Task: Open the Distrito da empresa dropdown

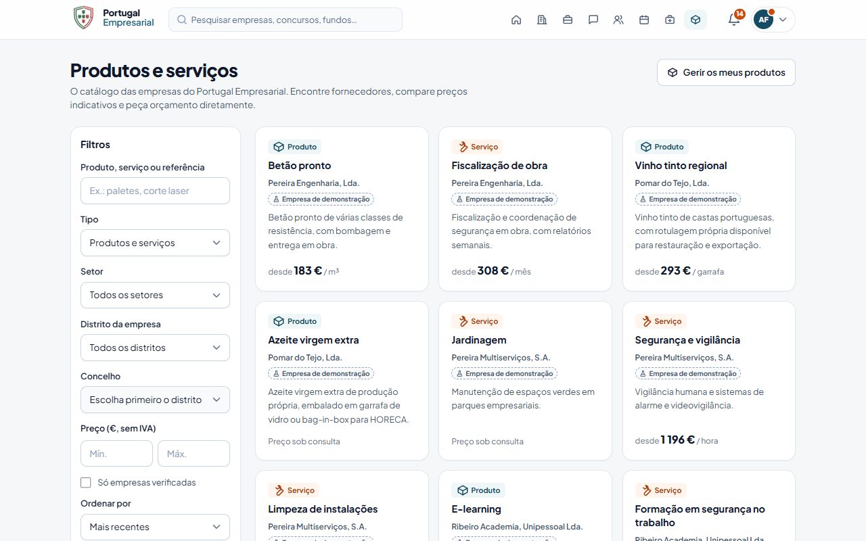Action: (155, 348)
